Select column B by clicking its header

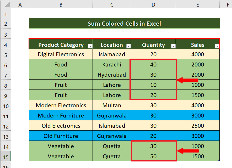(61, 4)
